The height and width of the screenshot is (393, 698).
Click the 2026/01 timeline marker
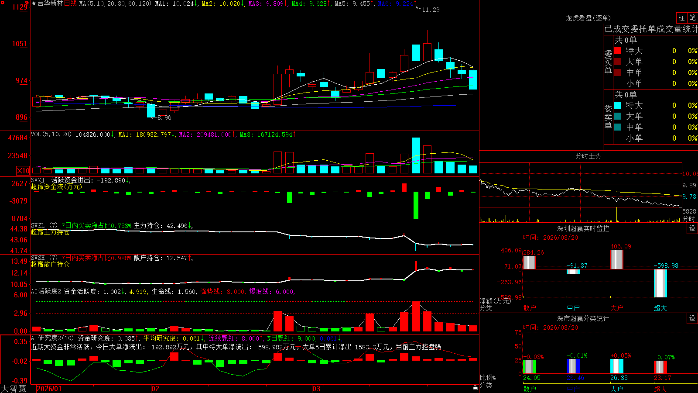[49, 389]
